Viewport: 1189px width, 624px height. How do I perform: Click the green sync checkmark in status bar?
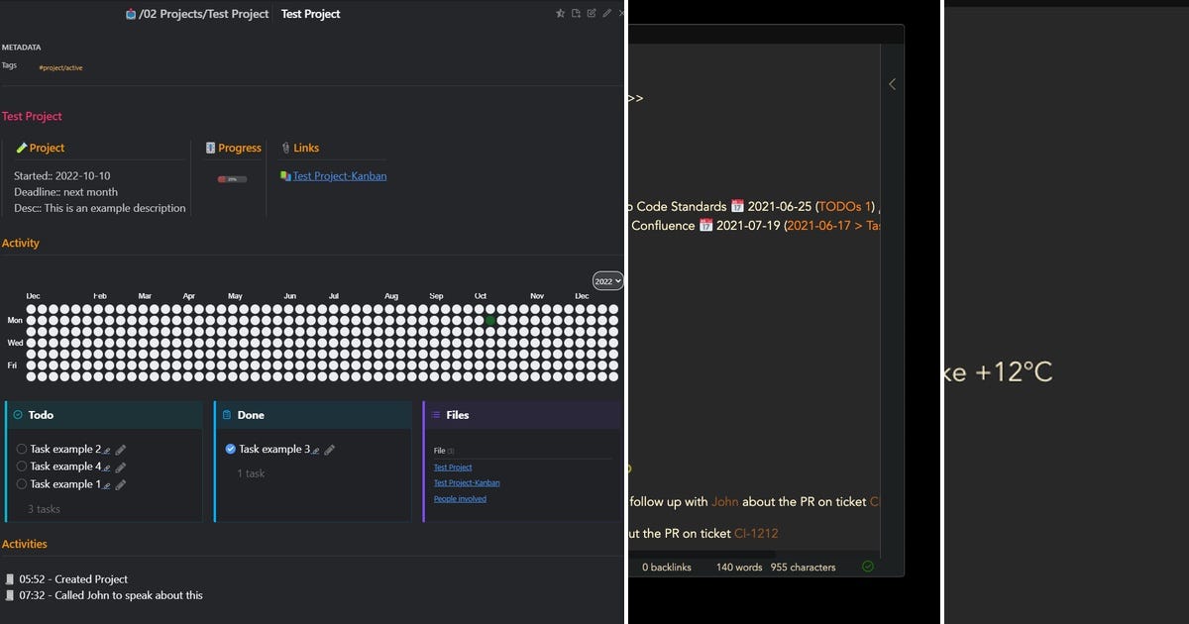(867, 567)
